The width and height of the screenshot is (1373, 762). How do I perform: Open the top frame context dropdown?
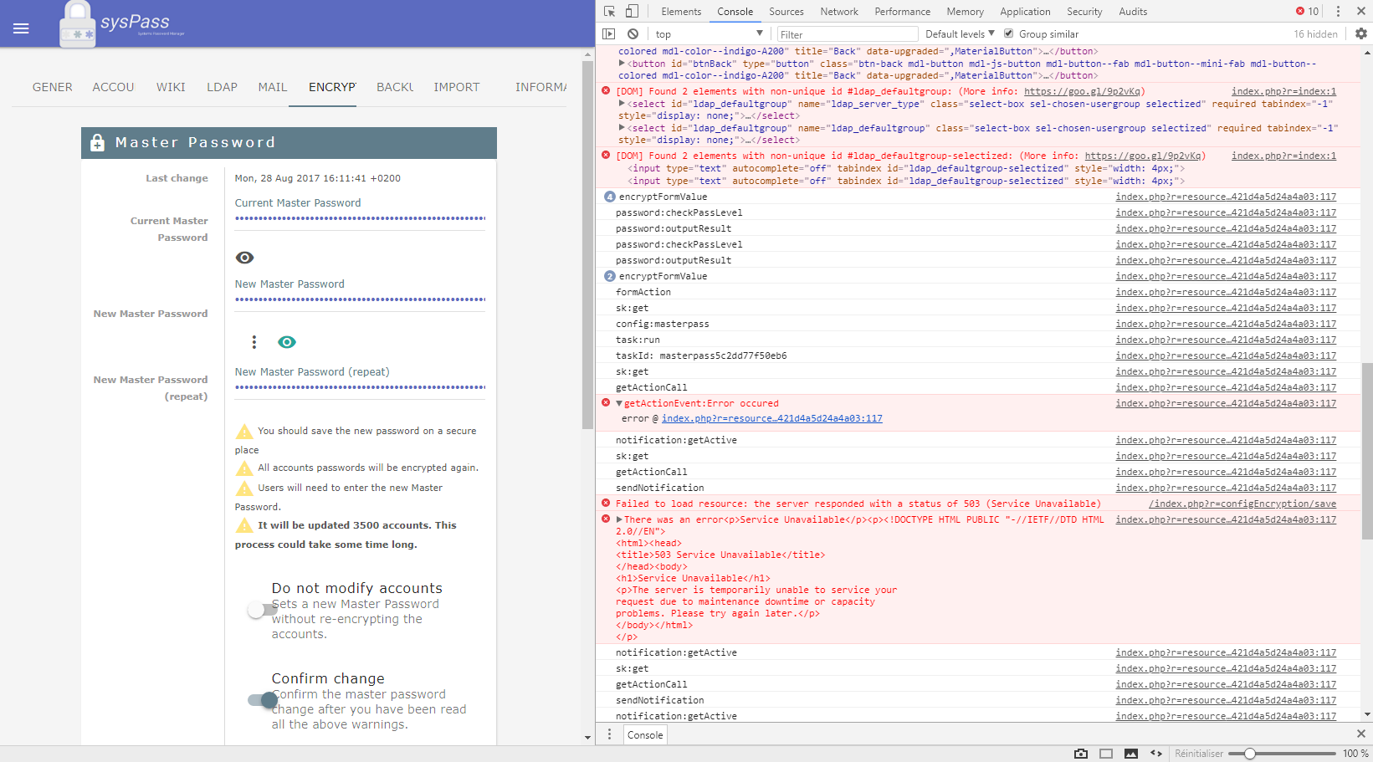(x=707, y=33)
